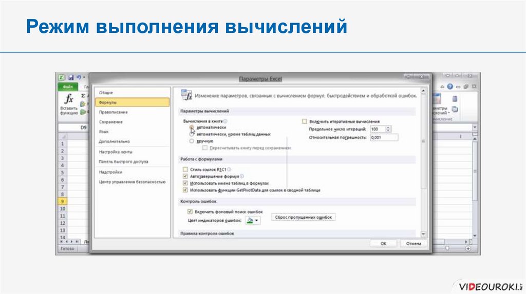Open the 'Язык' options category
This screenshot has height=294, width=526.
(132, 132)
